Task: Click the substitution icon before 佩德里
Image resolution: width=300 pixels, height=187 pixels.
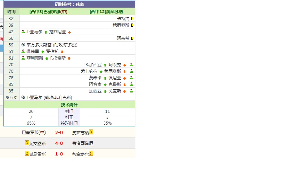Action: pos(23,51)
